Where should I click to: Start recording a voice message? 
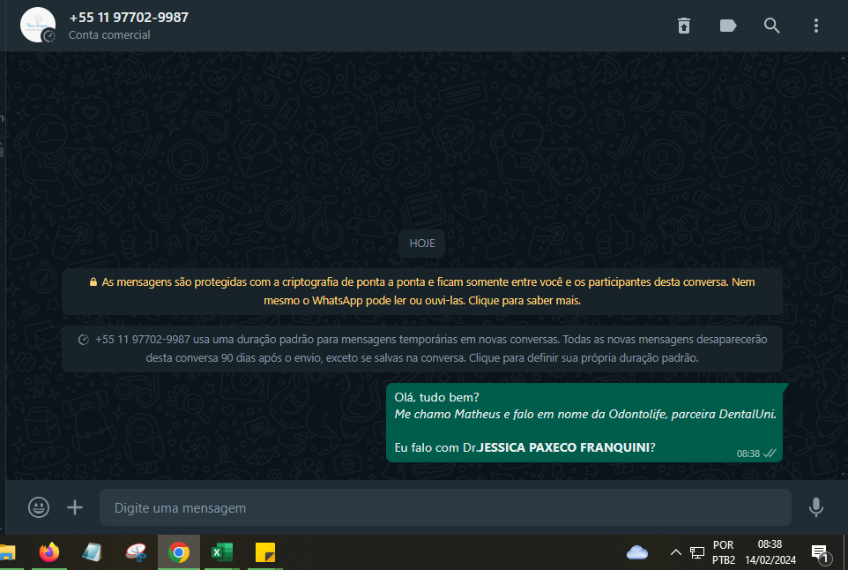pos(815,507)
